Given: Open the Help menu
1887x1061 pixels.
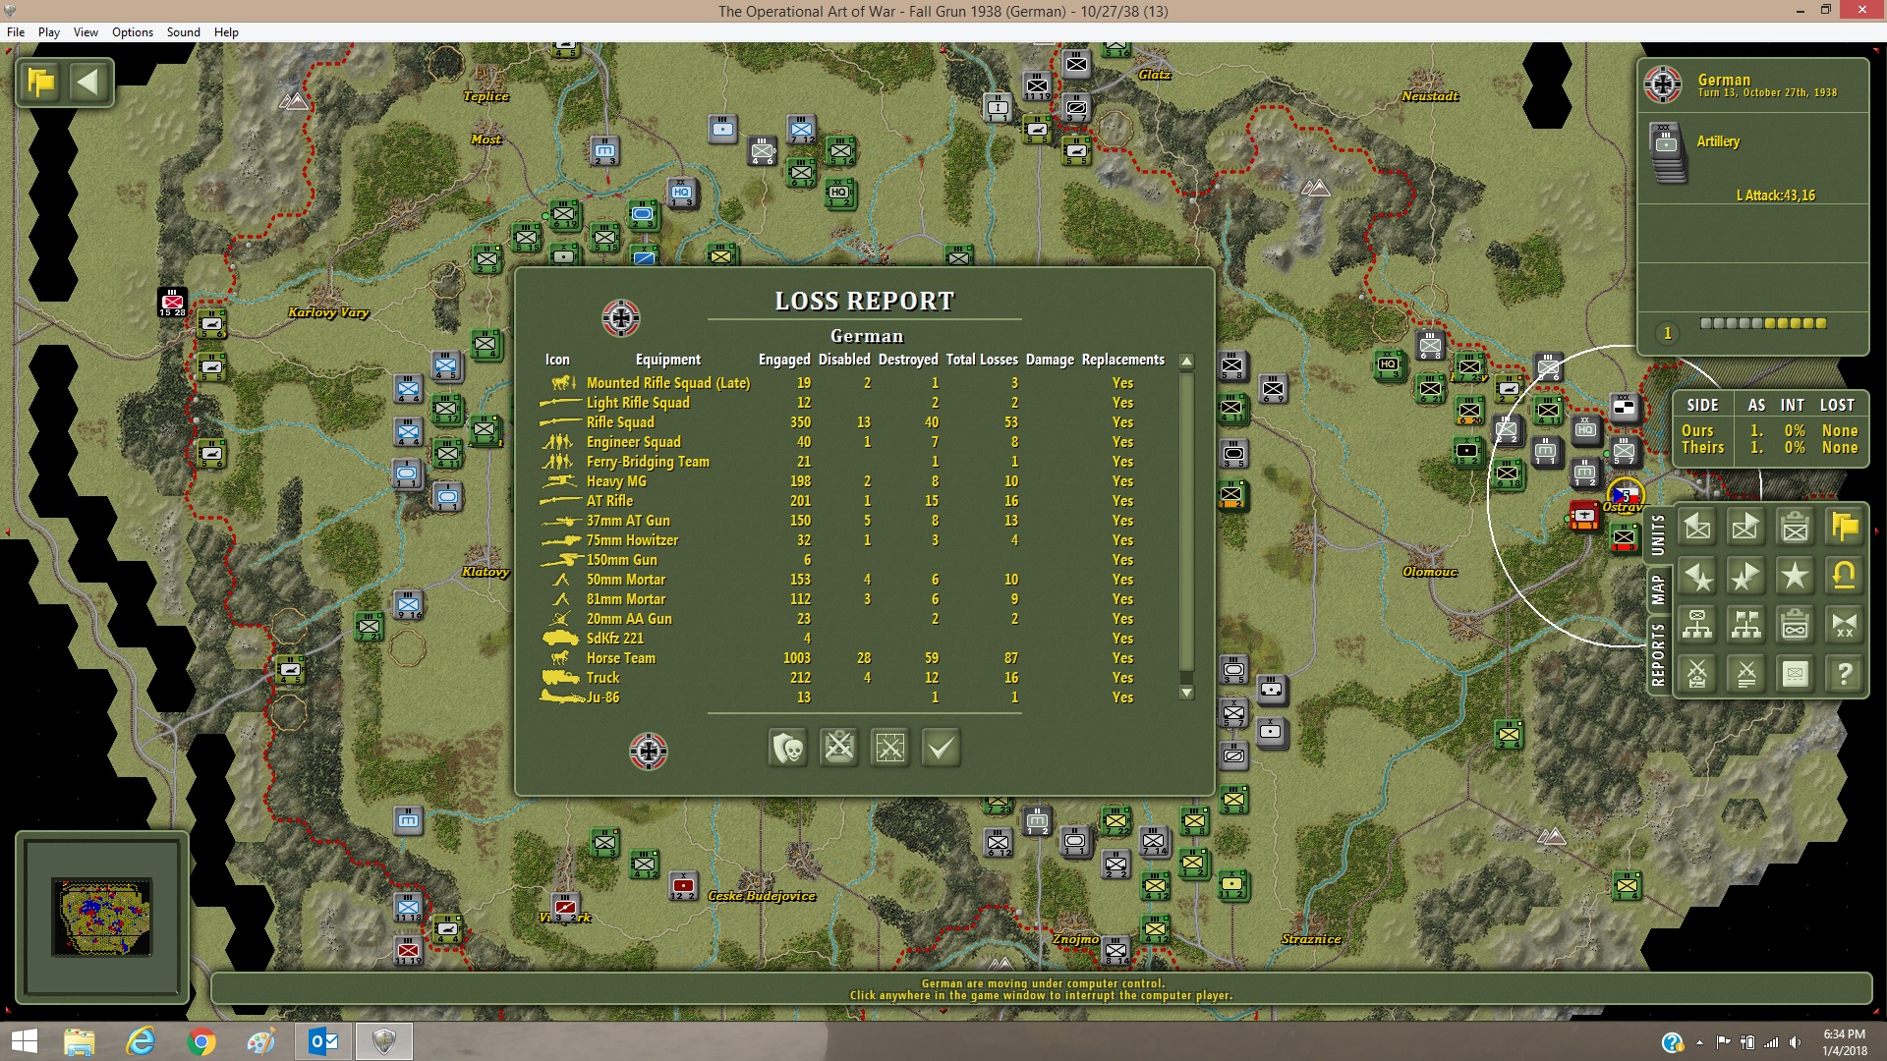Looking at the screenshot, I should click(x=226, y=32).
